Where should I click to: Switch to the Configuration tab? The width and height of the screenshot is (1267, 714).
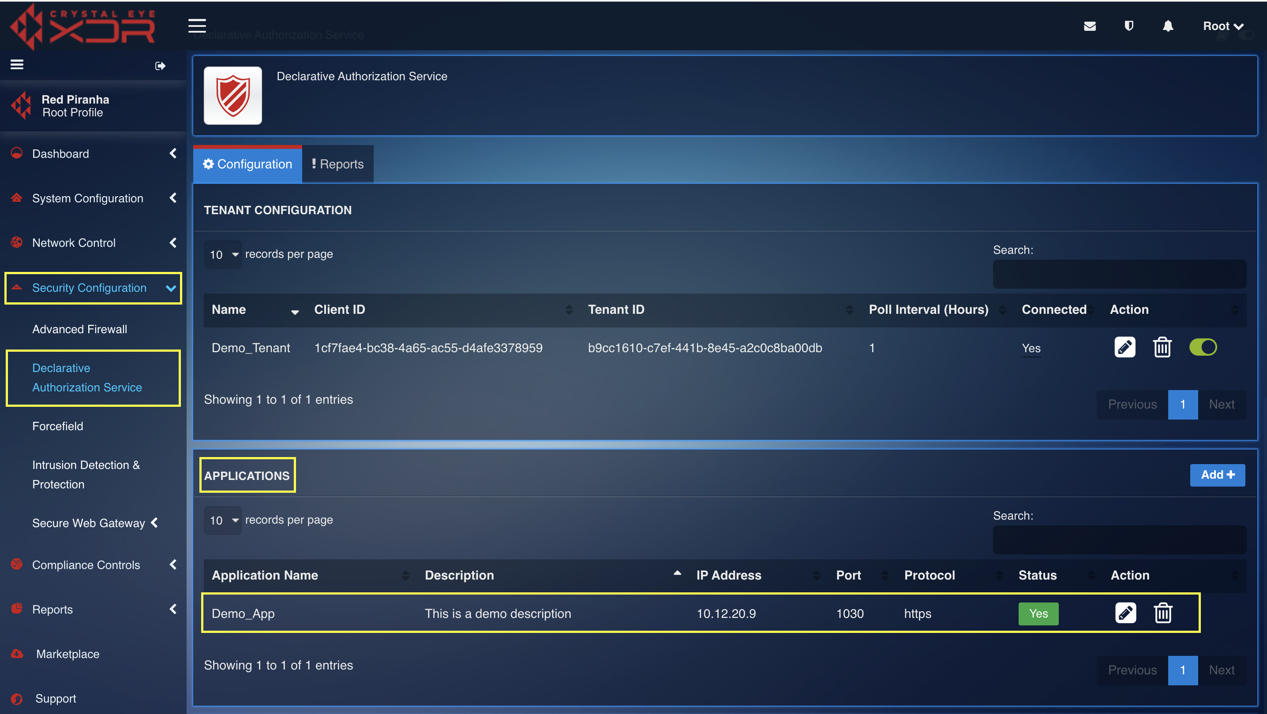click(247, 164)
